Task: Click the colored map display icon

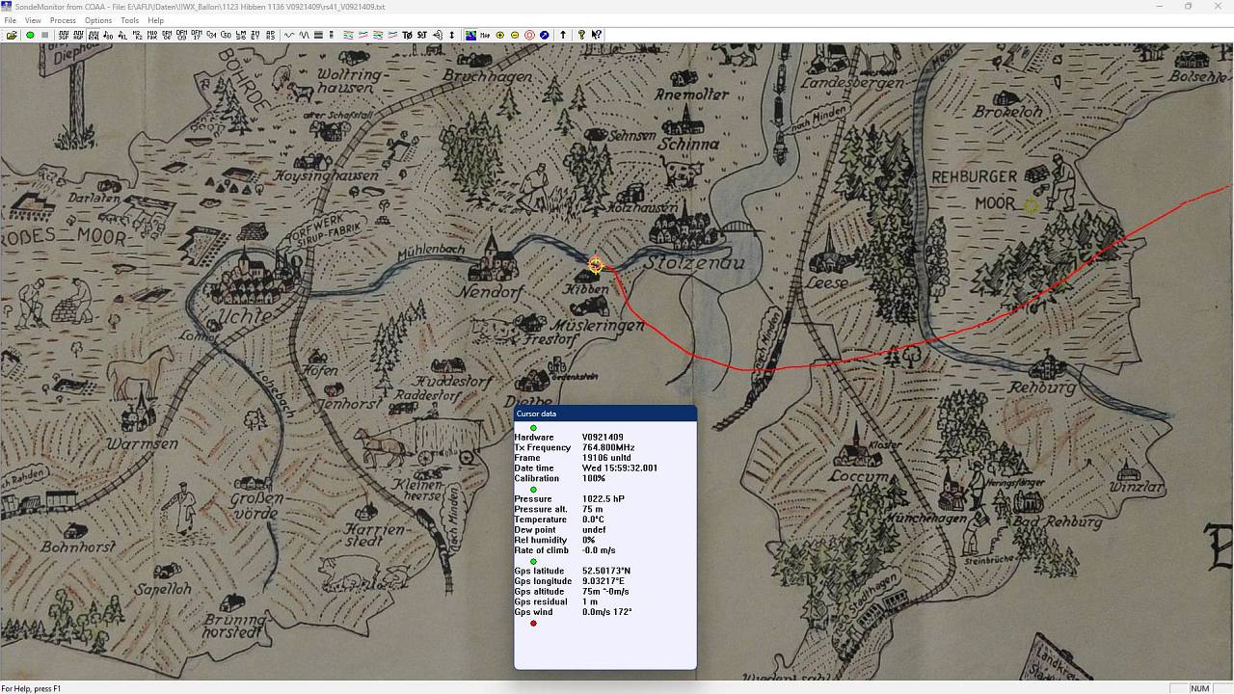Action: click(470, 35)
